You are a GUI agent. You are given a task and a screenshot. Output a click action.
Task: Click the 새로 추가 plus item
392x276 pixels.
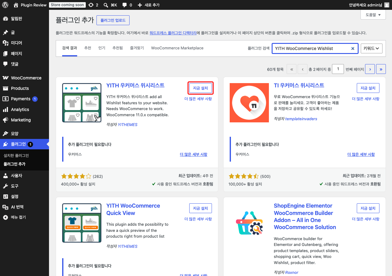(x=148, y=5)
